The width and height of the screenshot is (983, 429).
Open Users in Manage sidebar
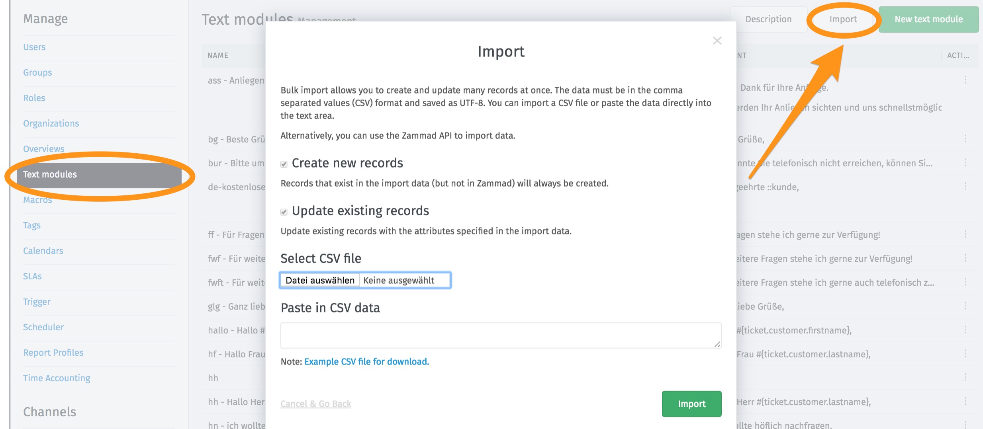[x=34, y=47]
